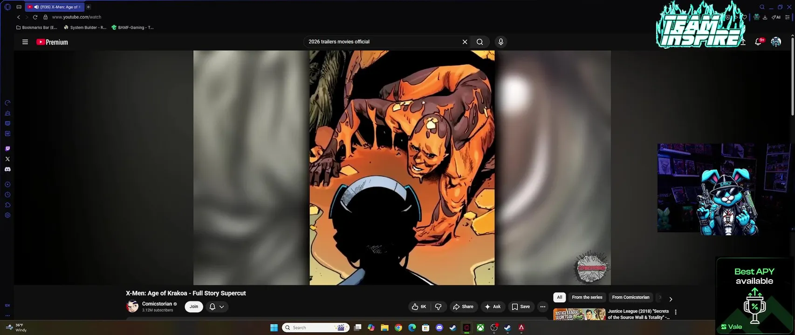Run the YouTube search magnifier button
795x335 pixels.
480,42
